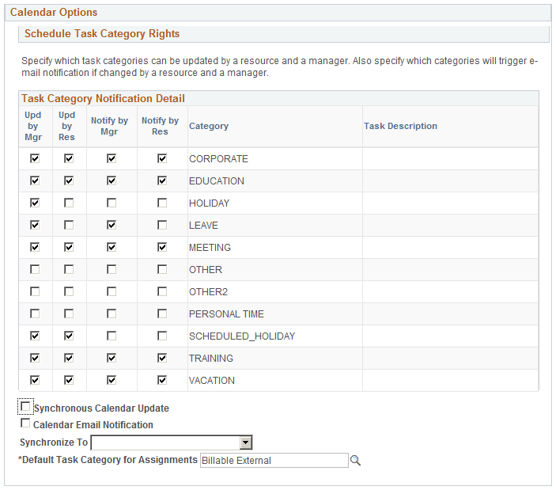Click the Default Task Category input field

(x=274, y=460)
